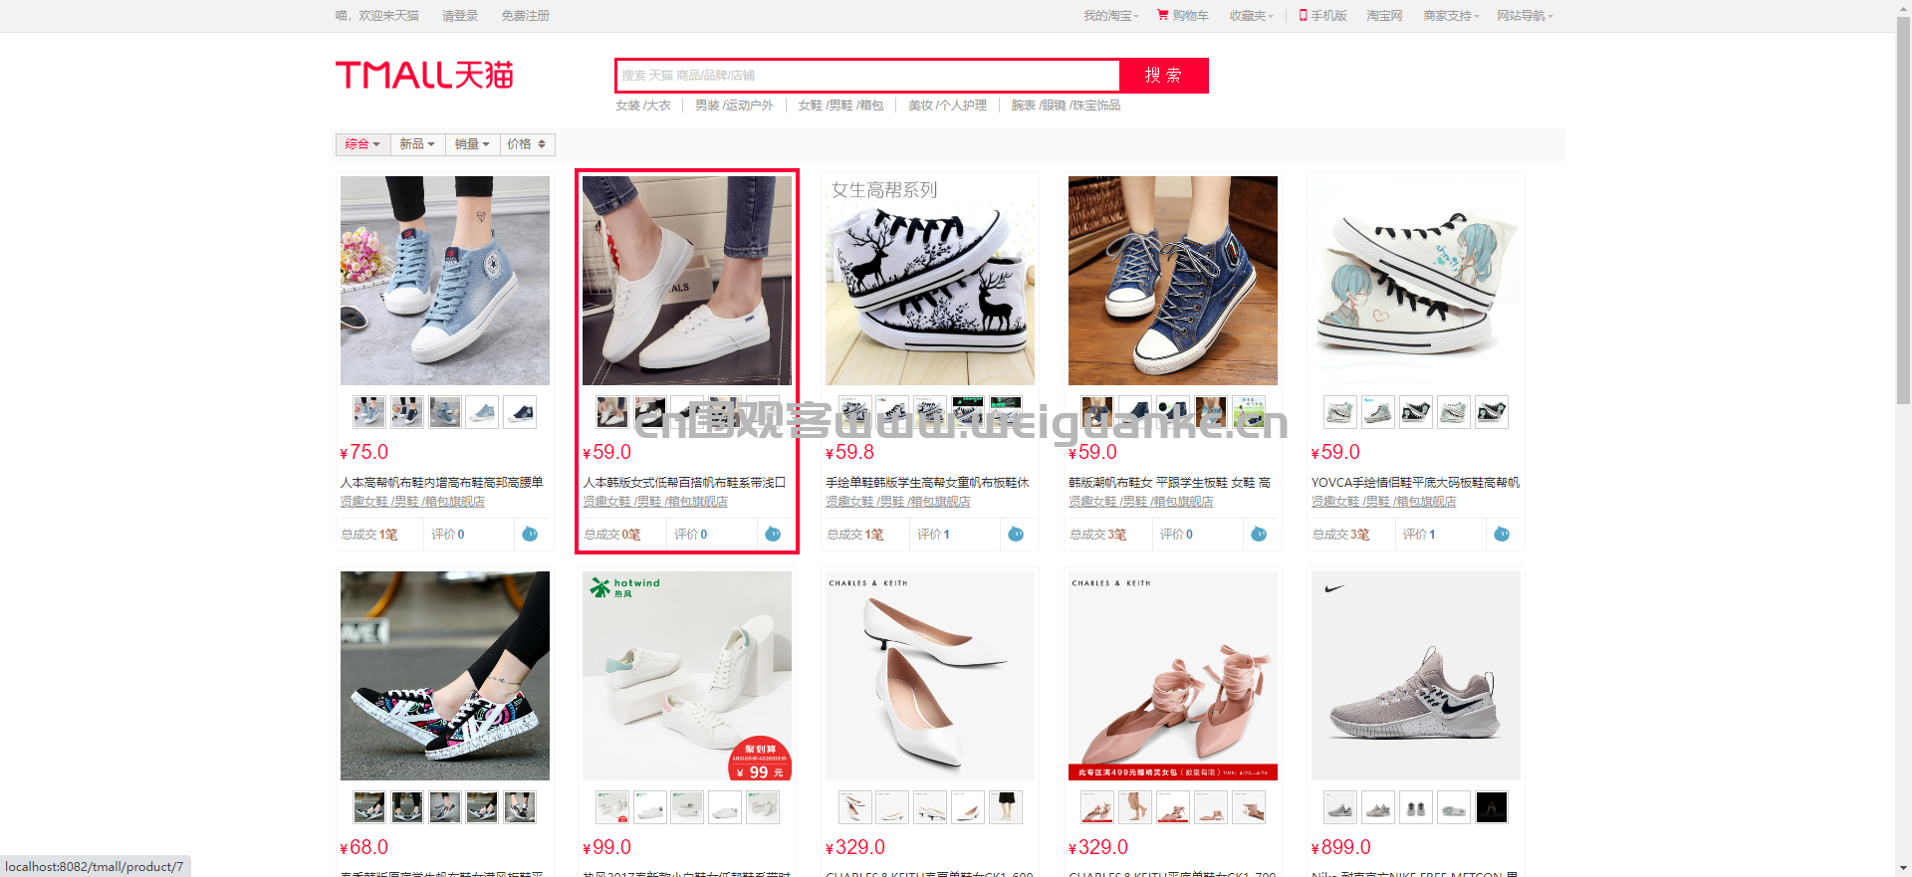Open the 淘宝网 link

click(1384, 16)
